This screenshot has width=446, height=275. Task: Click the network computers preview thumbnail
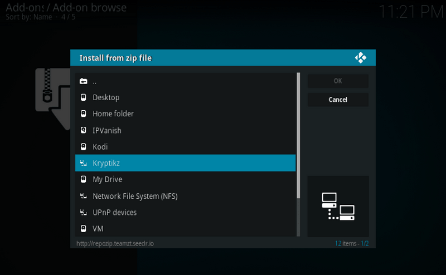coord(338,206)
